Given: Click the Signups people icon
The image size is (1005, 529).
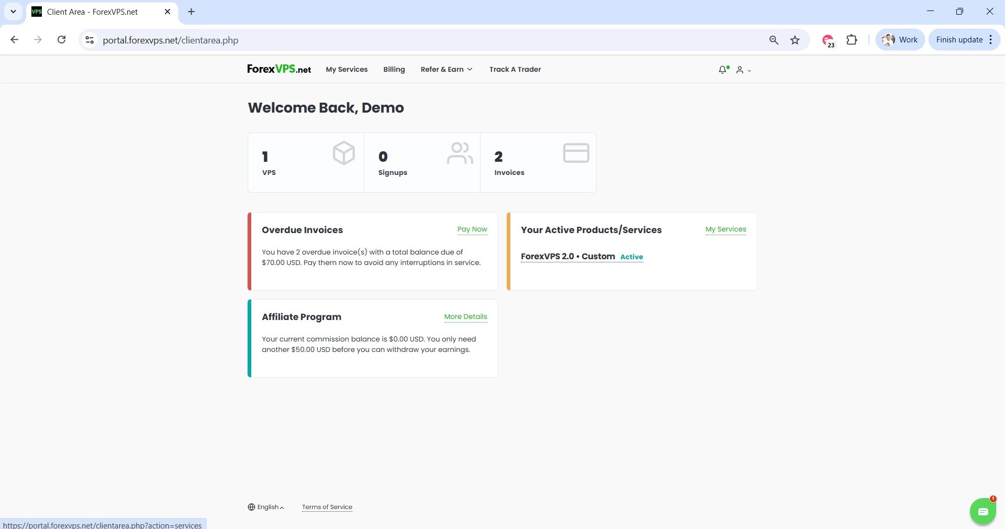Looking at the screenshot, I should click(460, 153).
